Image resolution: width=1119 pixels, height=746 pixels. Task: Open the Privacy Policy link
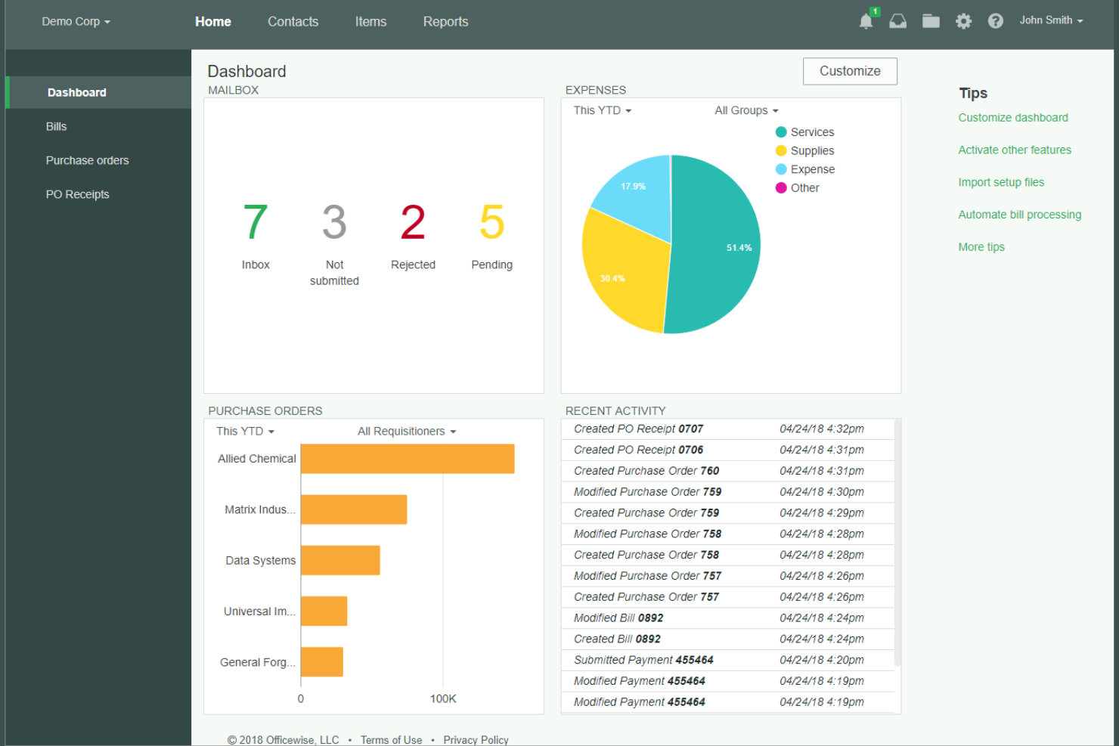tap(476, 740)
